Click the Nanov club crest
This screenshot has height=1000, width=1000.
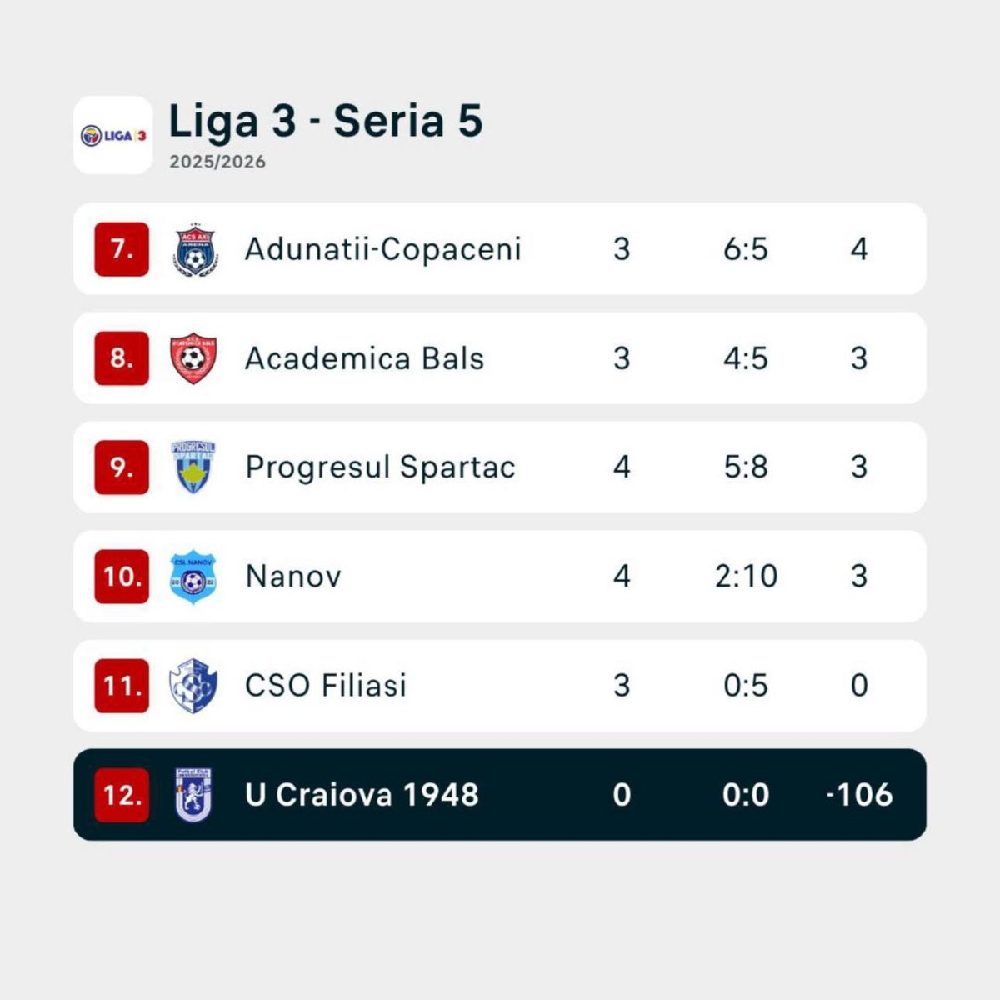pos(193,577)
